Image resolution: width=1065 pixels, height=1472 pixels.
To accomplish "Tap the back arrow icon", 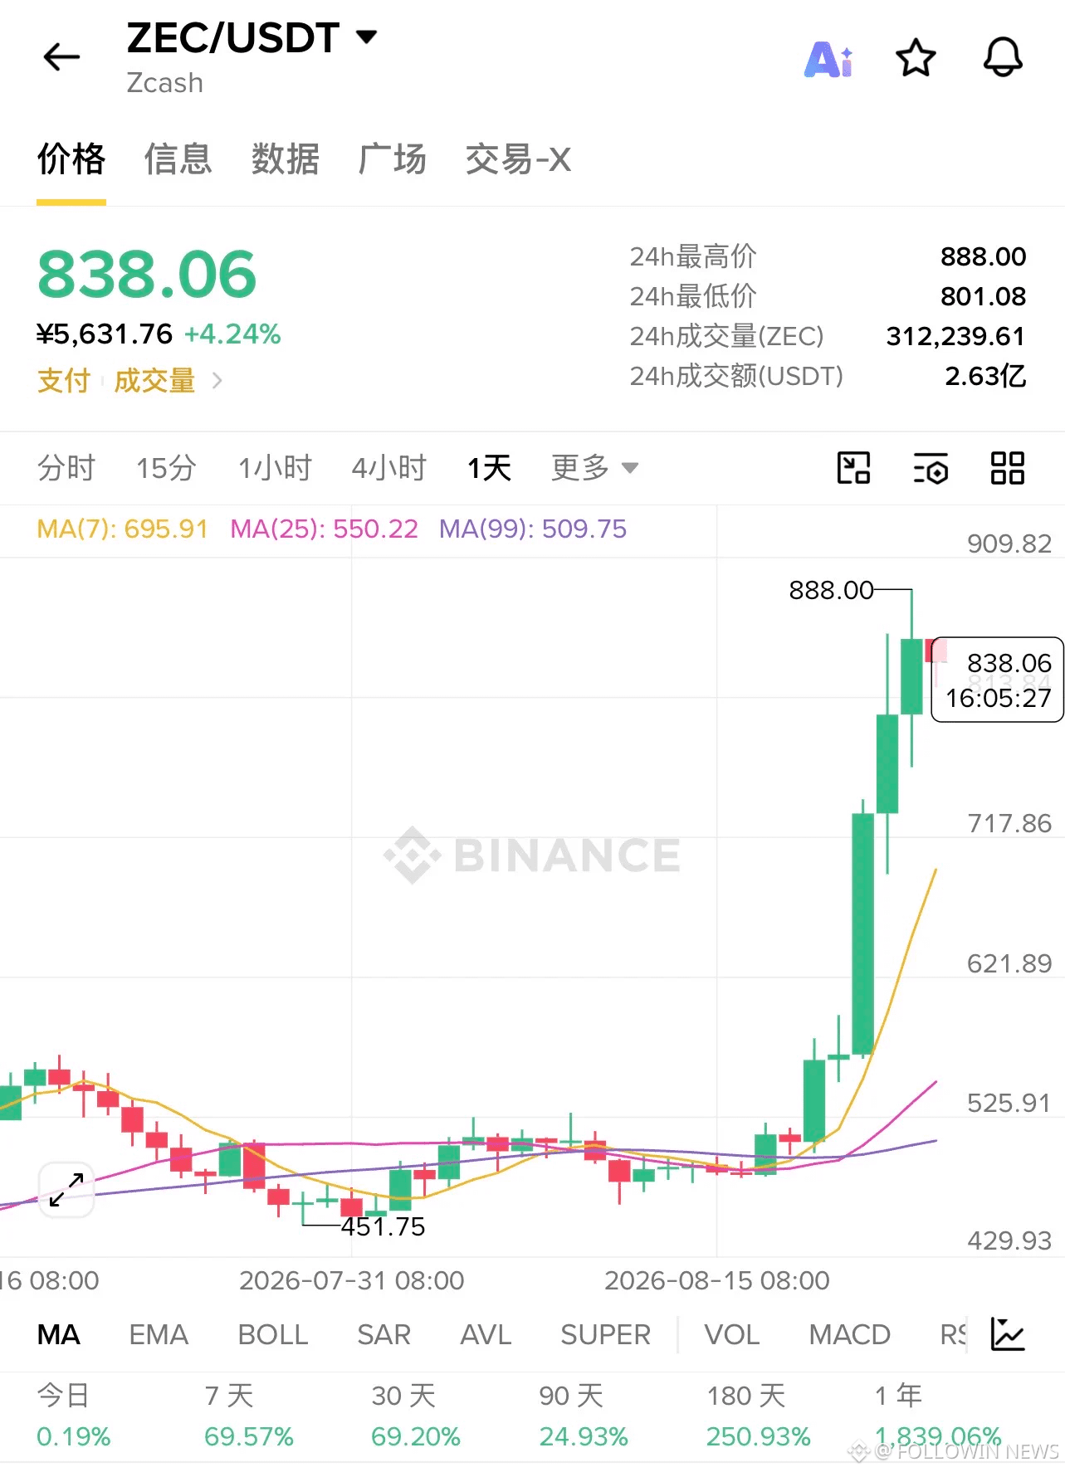I will click(x=61, y=57).
